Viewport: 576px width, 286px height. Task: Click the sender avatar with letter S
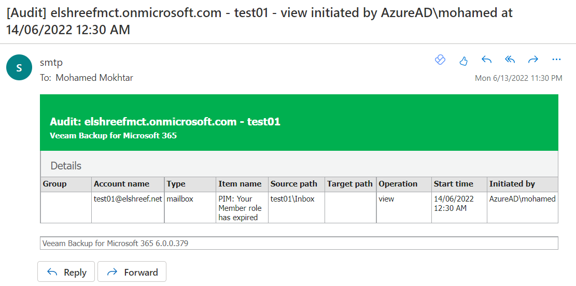[x=20, y=67]
